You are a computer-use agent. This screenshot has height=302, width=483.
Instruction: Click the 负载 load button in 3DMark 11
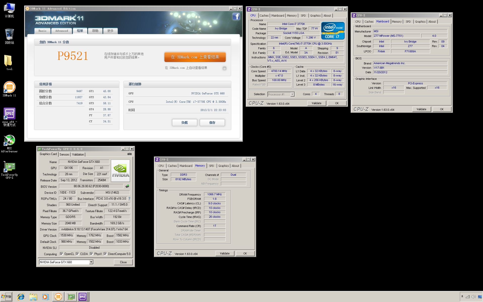184,123
